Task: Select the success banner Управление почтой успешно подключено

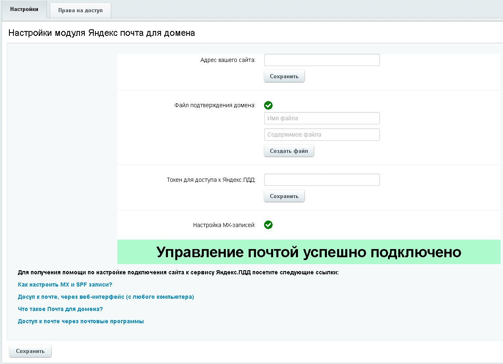Action: 309,252
